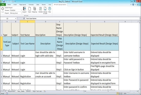This screenshot has height=95, width=141.
Task: Click the Logout icon in HP ALM group
Action: pos(24,9)
